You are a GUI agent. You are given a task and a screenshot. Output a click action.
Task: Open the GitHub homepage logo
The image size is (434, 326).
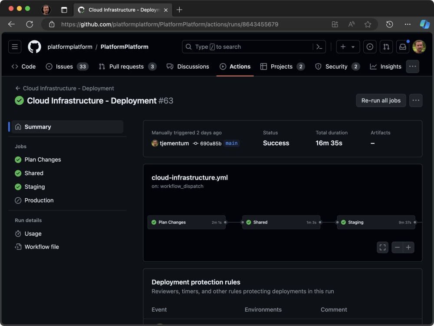34,47
